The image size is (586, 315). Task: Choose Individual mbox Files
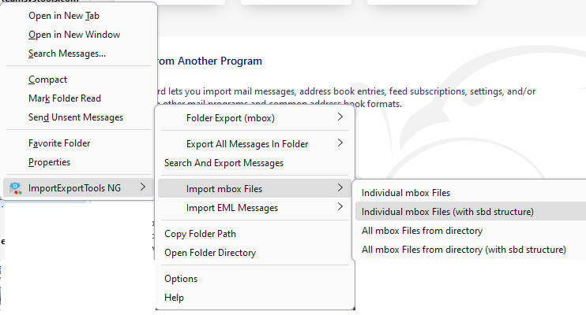[406, 193]
